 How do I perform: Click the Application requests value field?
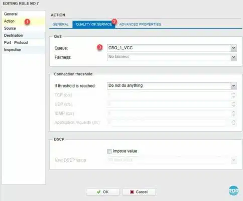(x=169, y=123)
